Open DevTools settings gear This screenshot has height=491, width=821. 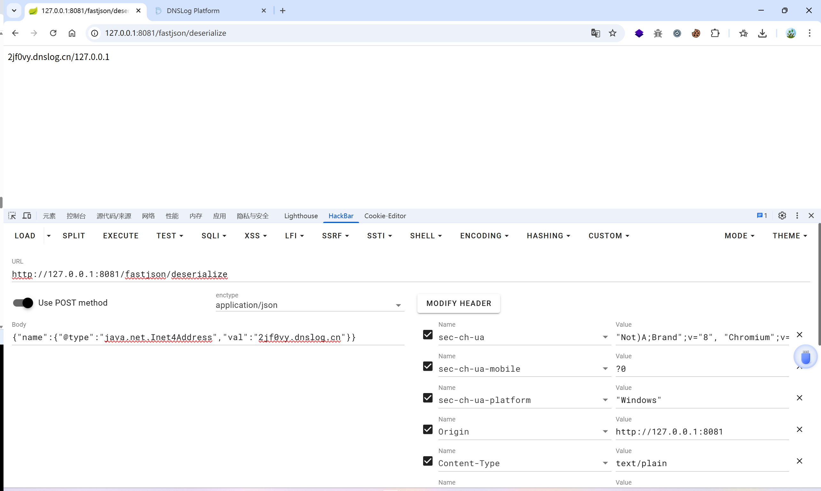click(782, 216)
